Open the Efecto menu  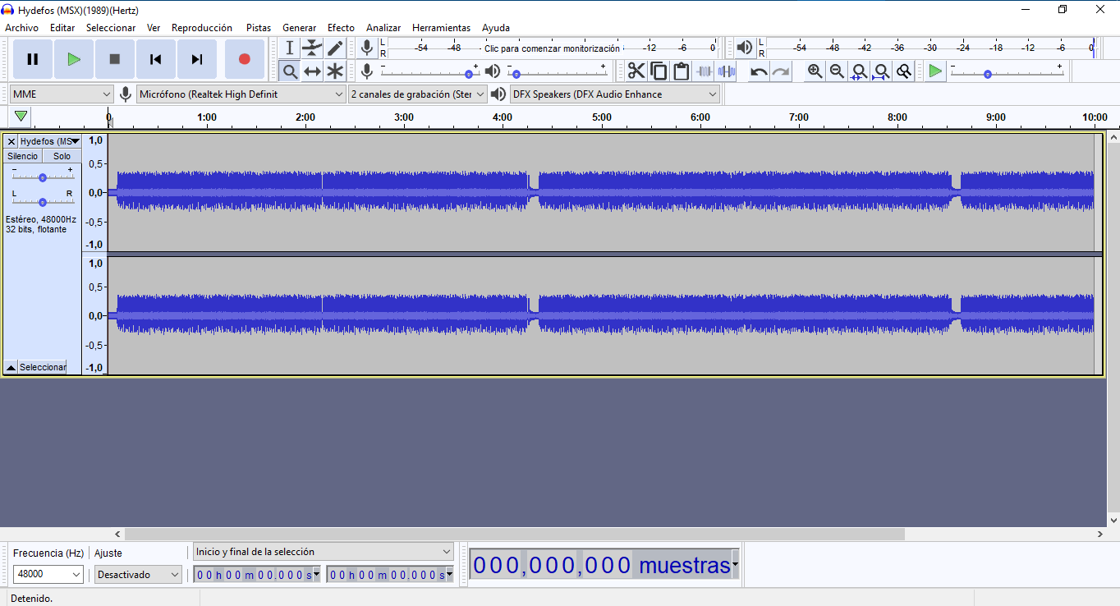(x=341, y=28)
